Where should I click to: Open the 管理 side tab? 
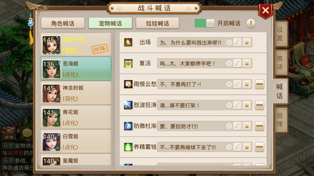(280, 120)
